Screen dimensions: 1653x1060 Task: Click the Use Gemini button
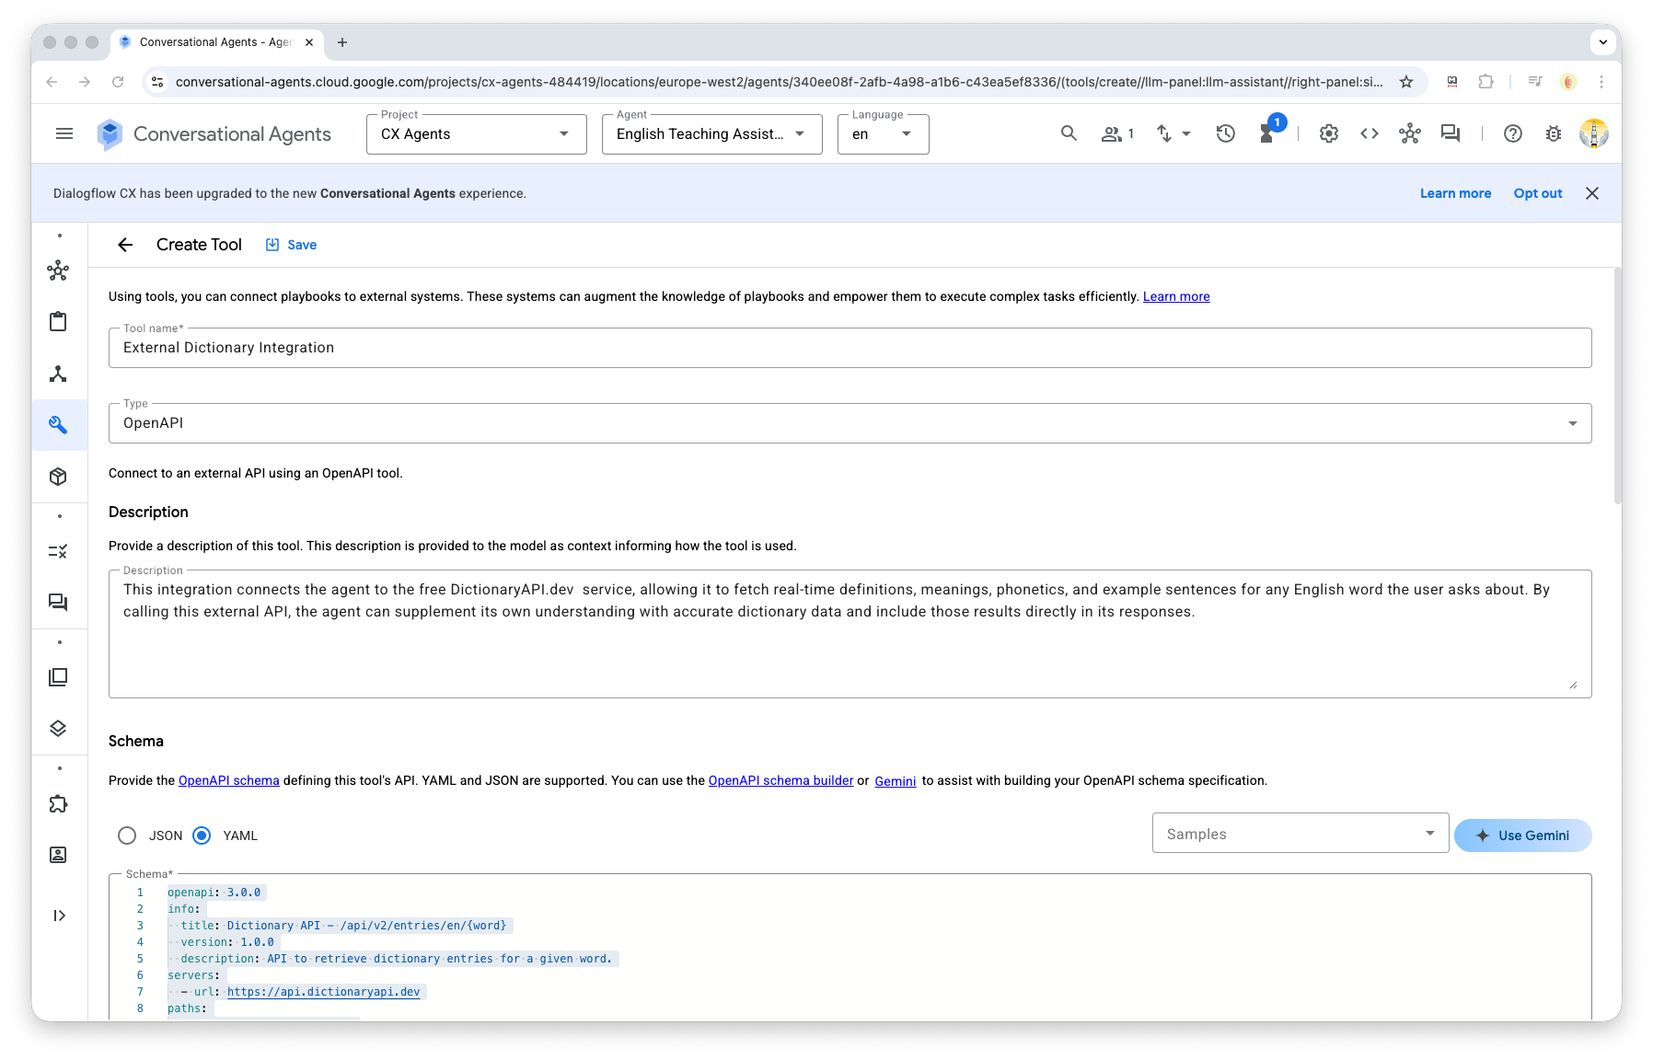(1522, 835)
